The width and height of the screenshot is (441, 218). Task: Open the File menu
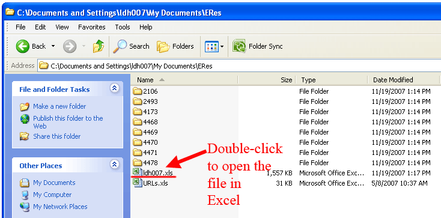tap(20, 27)
